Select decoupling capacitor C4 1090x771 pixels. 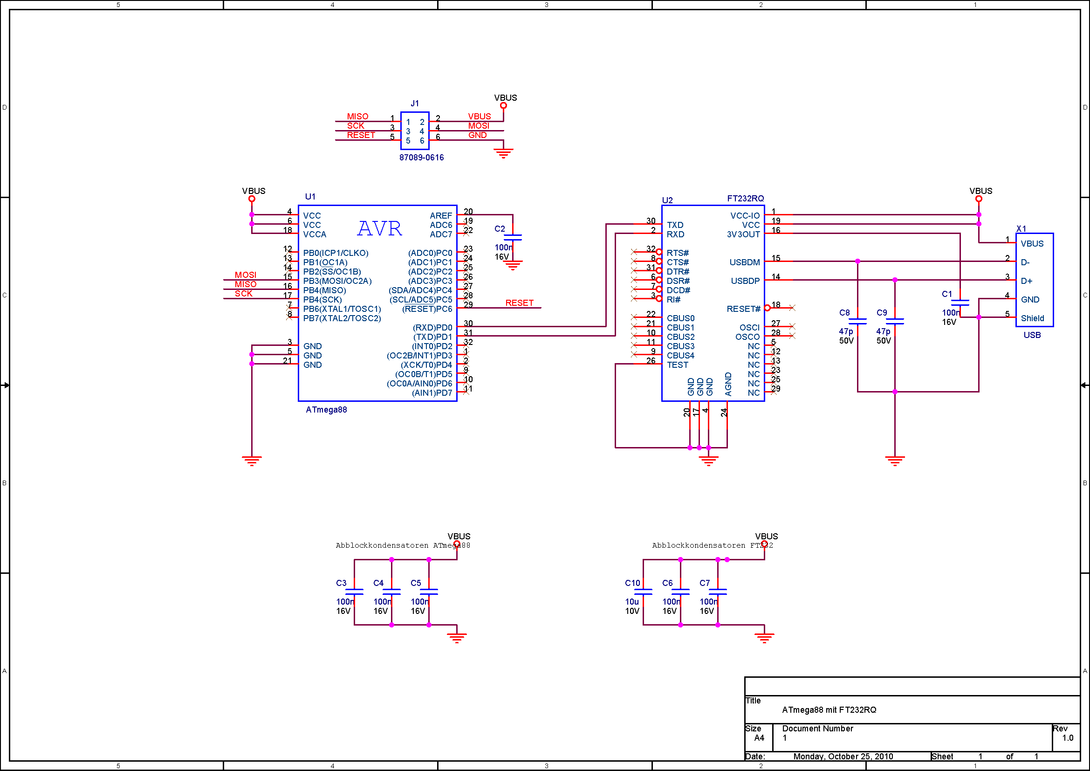point(391,592)
